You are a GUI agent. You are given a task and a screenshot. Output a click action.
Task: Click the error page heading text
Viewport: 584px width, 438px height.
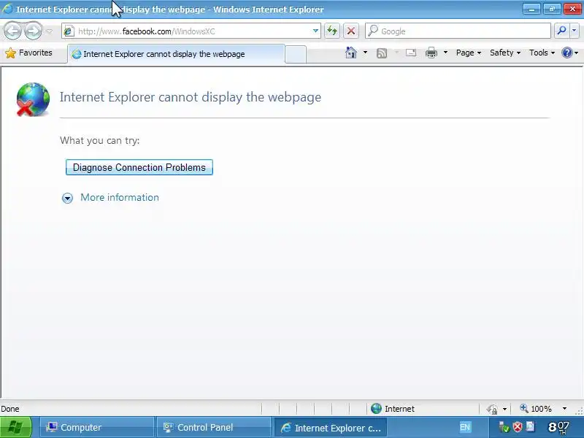[x=191, y=97]
